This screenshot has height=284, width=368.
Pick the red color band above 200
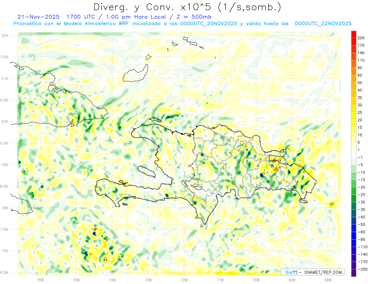pos(354,34)
